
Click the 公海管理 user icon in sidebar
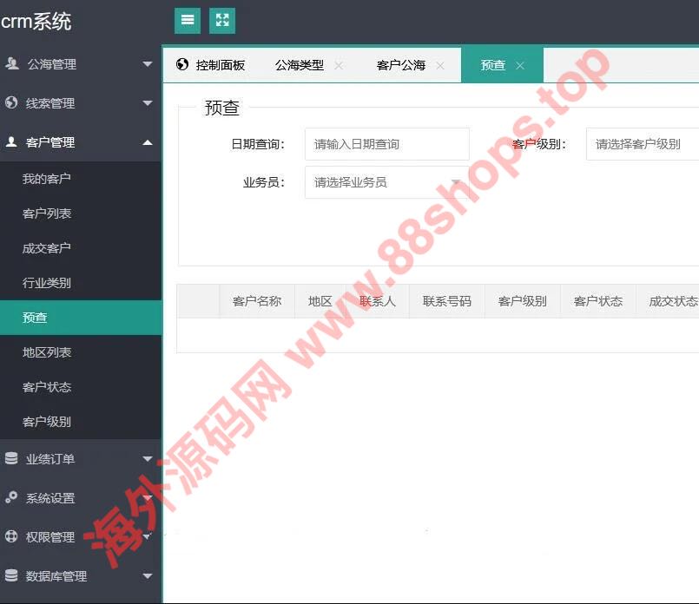coord(11,63)
